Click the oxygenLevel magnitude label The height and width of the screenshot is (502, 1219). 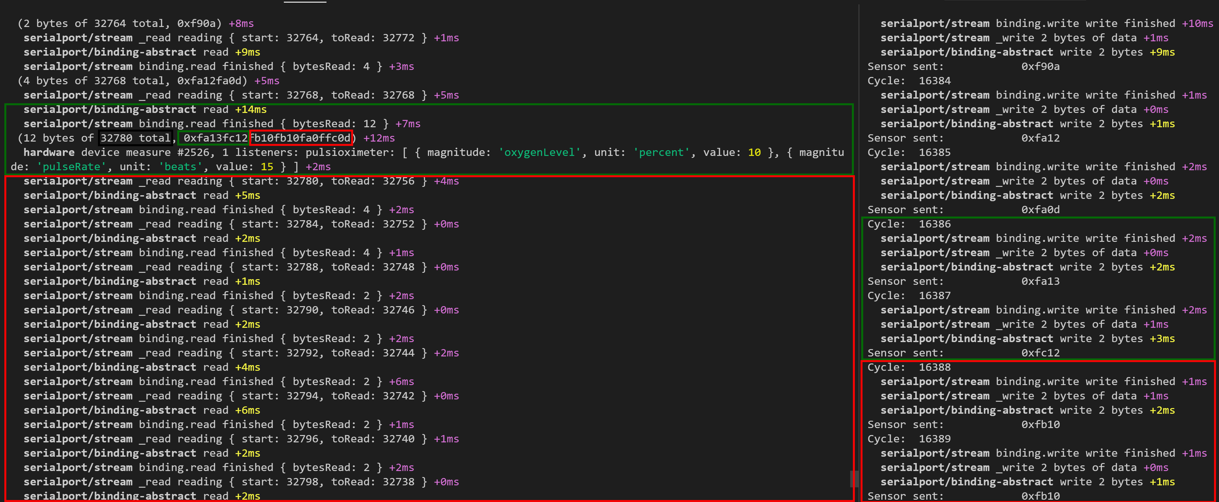point(538,152)
